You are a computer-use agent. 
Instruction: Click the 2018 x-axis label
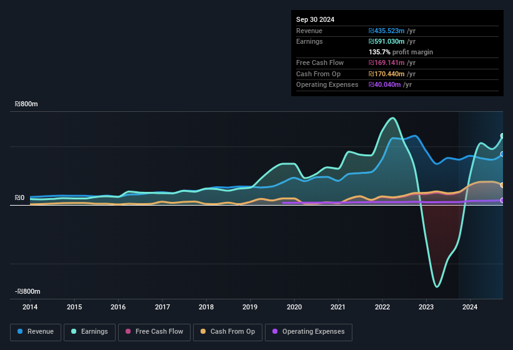(x=206, y=307)
